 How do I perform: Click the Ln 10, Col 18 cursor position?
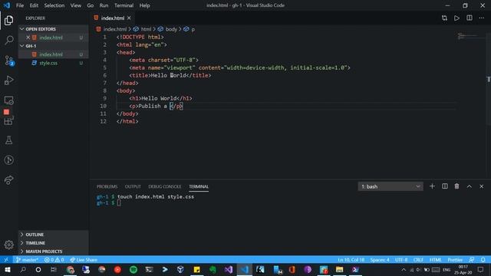click(x=351, y=260)
